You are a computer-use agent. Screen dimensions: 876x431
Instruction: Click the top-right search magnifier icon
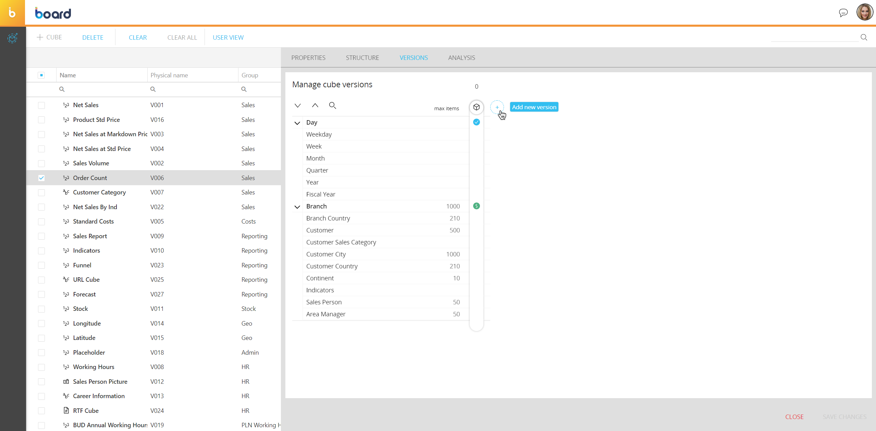[x=864, y=37]
